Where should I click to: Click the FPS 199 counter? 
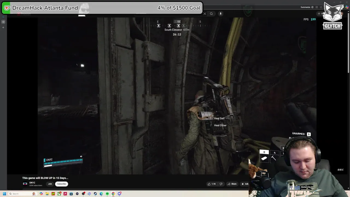[x=310, y=19]
